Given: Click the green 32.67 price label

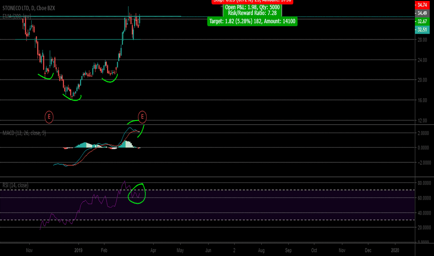Looking at the screenshot, I should [x=422, y=21].
